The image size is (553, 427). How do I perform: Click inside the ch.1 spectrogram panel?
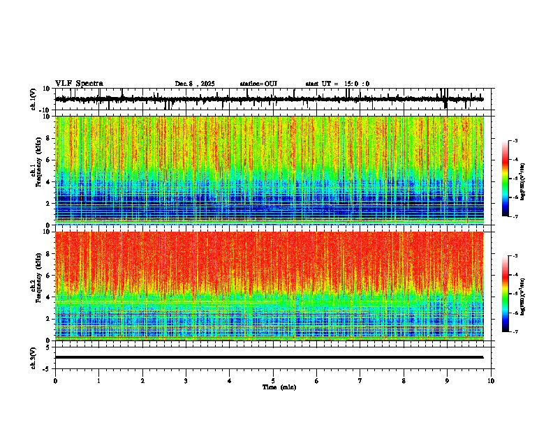point(269,170)
